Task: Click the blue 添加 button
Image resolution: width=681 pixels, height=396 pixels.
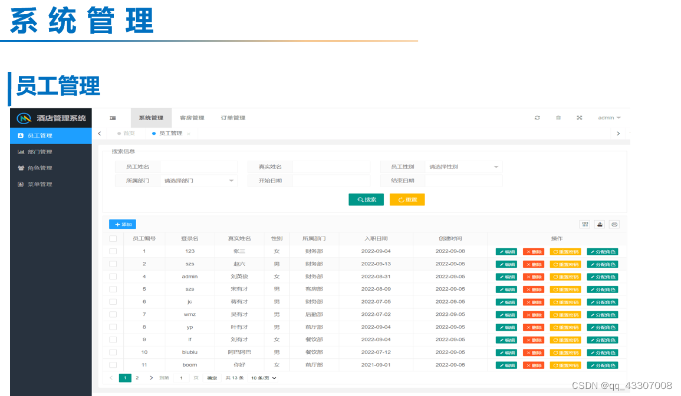Action: click(x=123, y=224)
